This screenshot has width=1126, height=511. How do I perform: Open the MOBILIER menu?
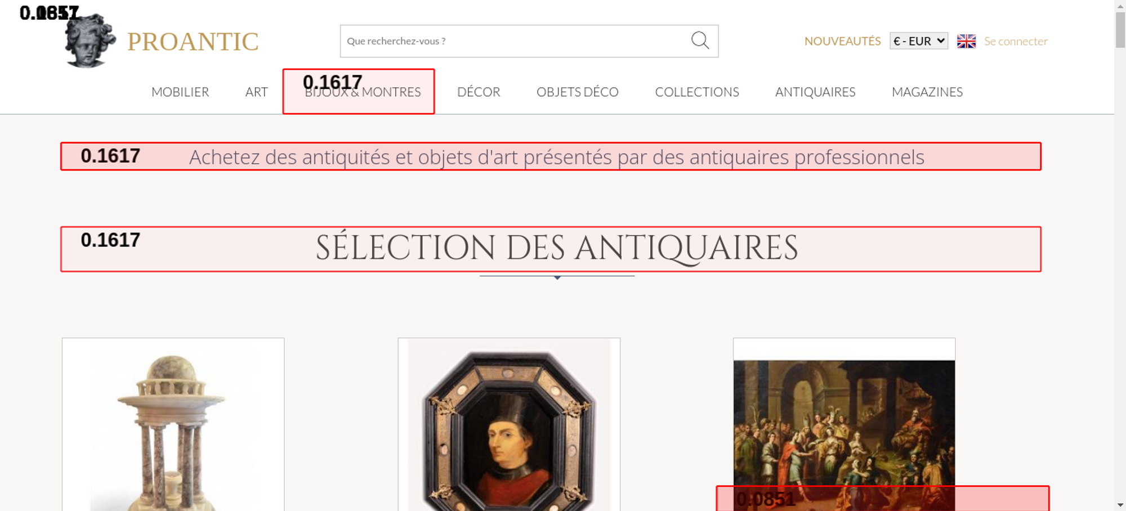(x=180, y=92)
